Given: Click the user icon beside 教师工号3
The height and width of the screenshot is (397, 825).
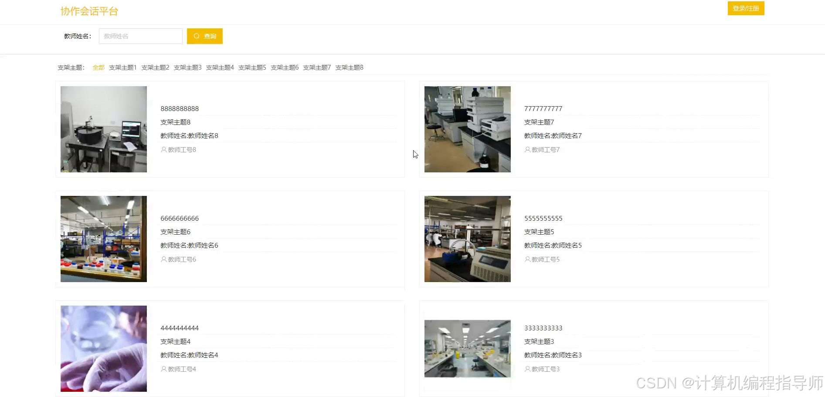Looking at the screenshot, I should (528, 369).
